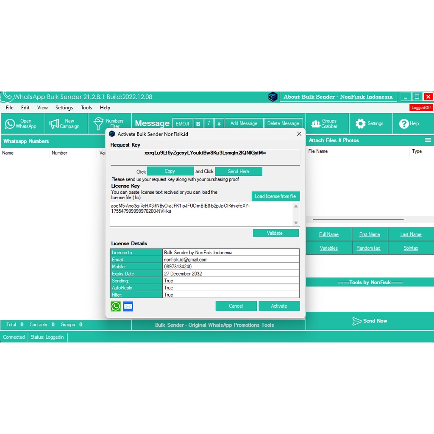Insert the Last Name variable
434x434 pixels.
click(411, 234)
